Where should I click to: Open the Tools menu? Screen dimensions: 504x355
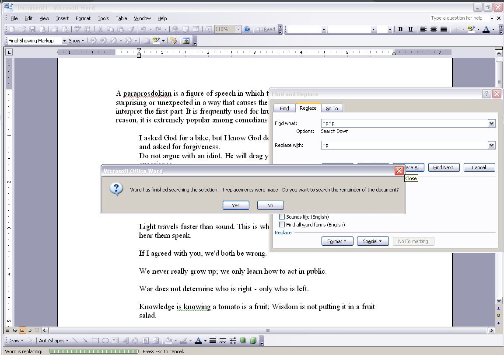pyautogui.click(x=103, y=18)
